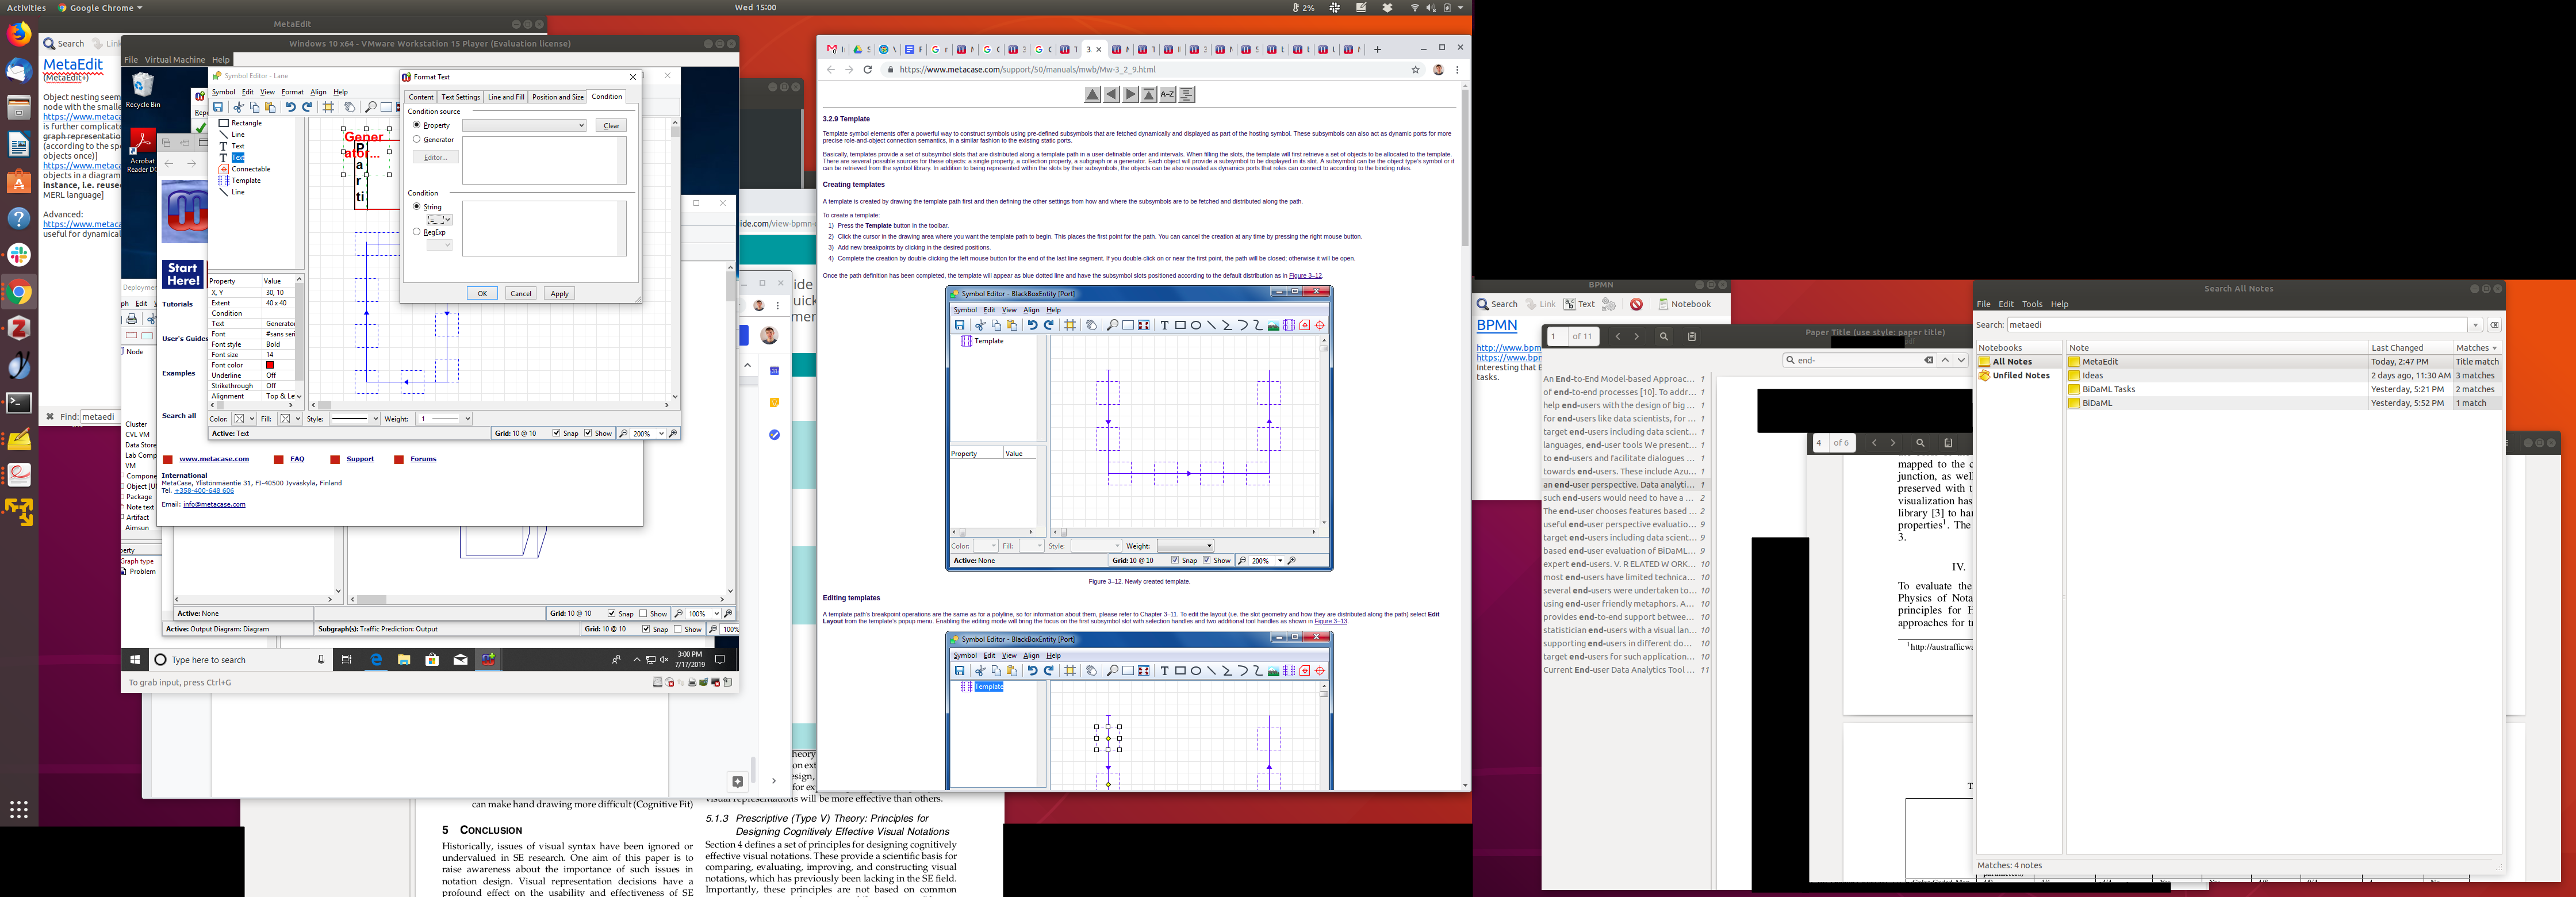Open the Tools menu in Search All Notes
Viewport: 2576px width, 897px height.
point(2032,304)
